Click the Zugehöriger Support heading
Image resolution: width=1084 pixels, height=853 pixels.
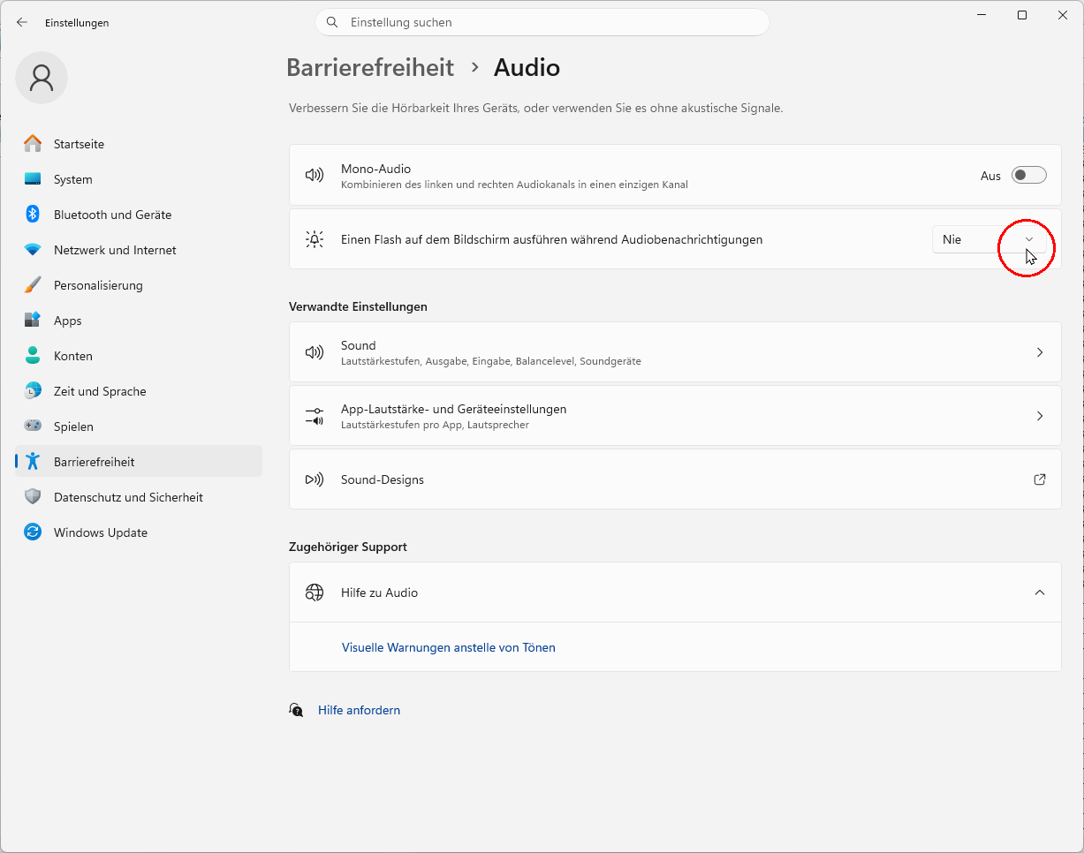point(348,547)
